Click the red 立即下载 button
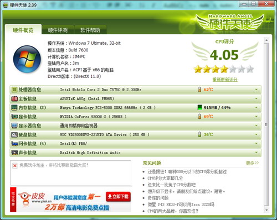Viewport: 277px width, 220px height. click(x=119, y=197)
